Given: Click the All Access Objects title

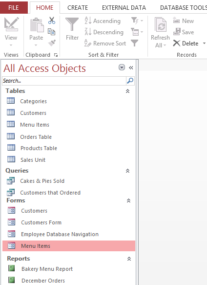Looking at the screenshot, I should [x=44, y=68].
